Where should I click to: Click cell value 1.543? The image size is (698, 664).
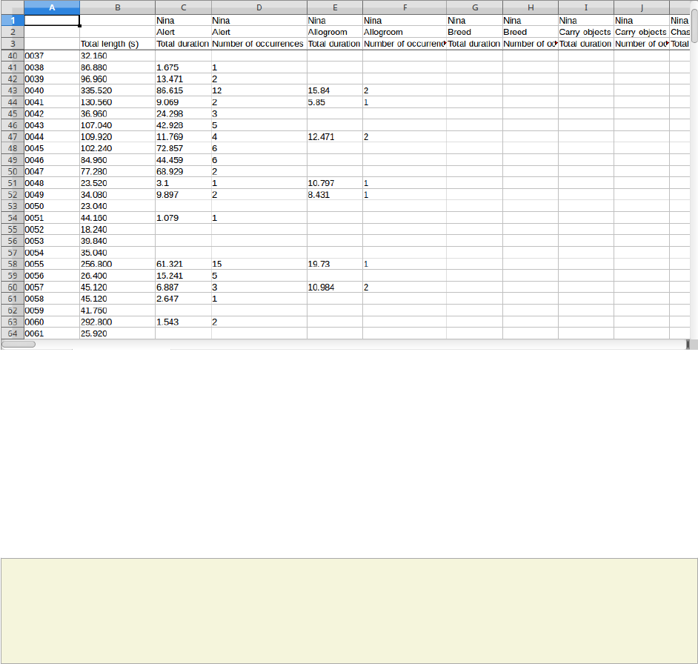184,322
